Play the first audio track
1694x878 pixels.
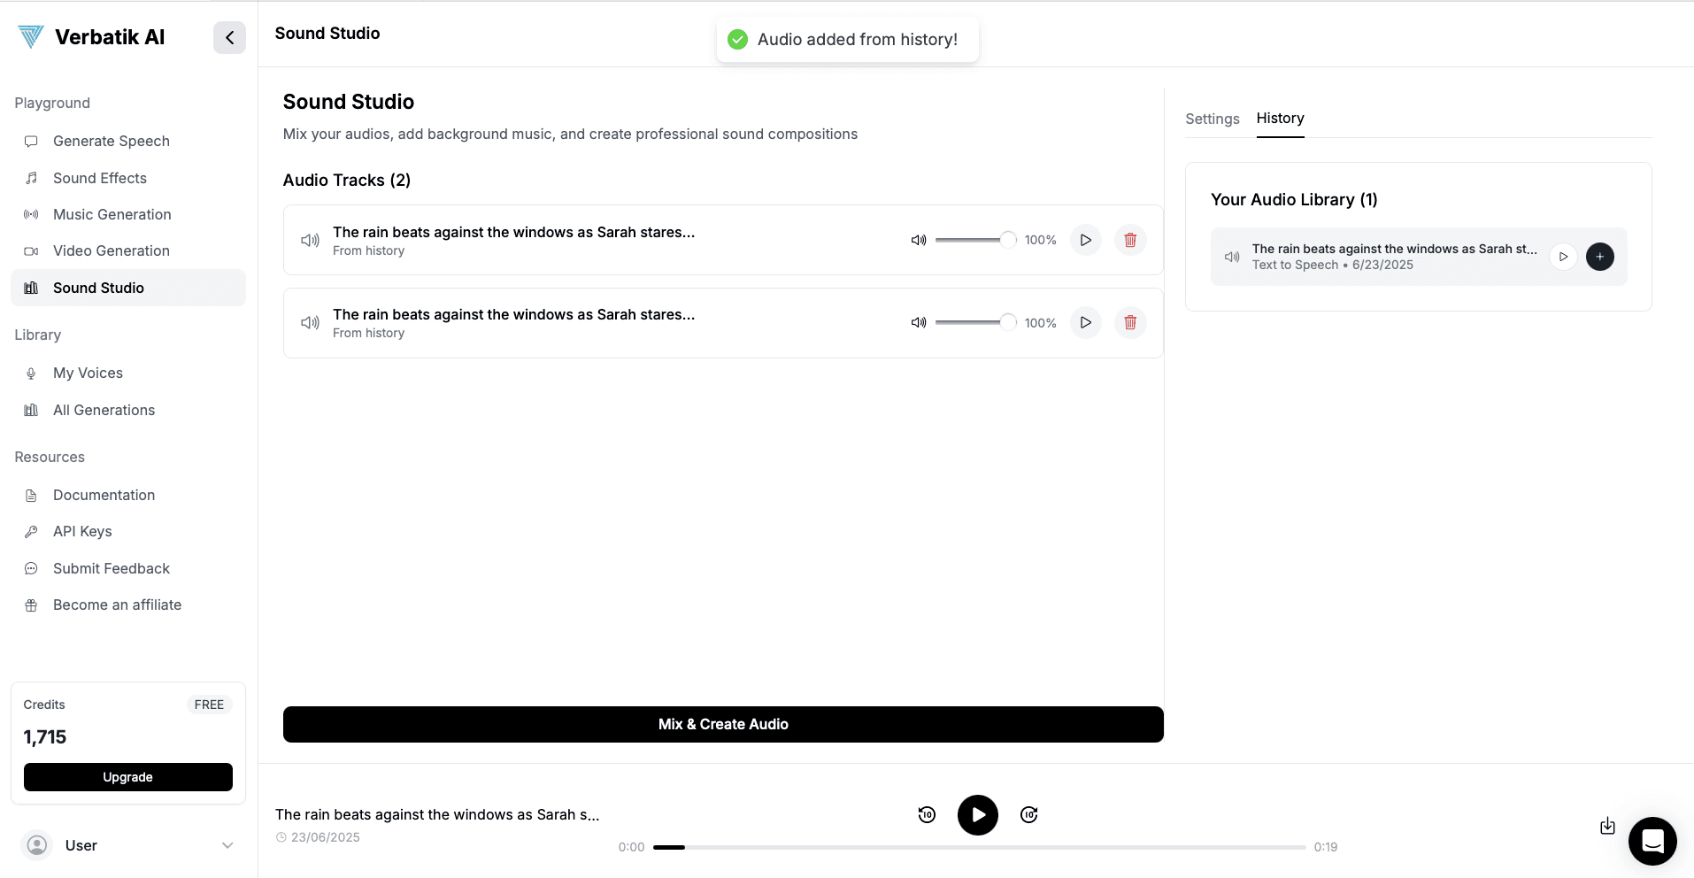point(1085,240)
